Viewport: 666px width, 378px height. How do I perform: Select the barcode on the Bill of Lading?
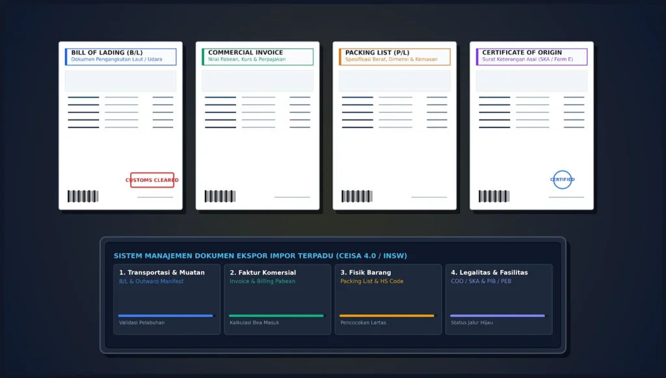(x=83, y=196)
